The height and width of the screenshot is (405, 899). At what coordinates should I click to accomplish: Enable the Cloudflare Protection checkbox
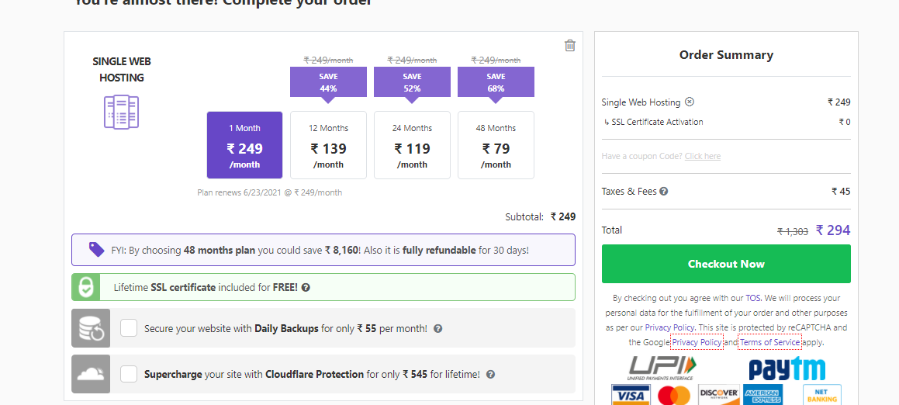129,374
